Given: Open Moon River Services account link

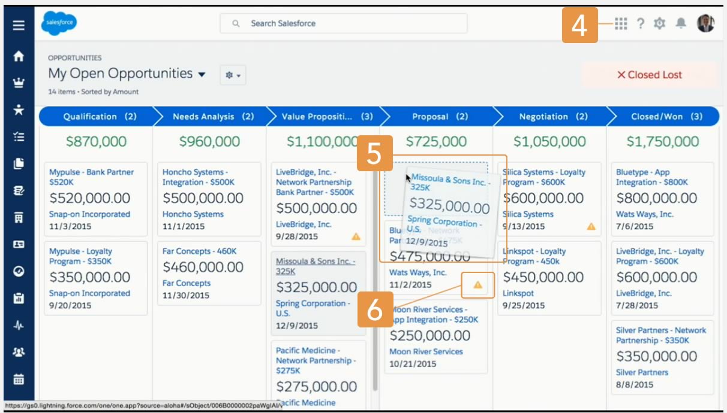Looking at the screenshot, I should tap(426, 352).
